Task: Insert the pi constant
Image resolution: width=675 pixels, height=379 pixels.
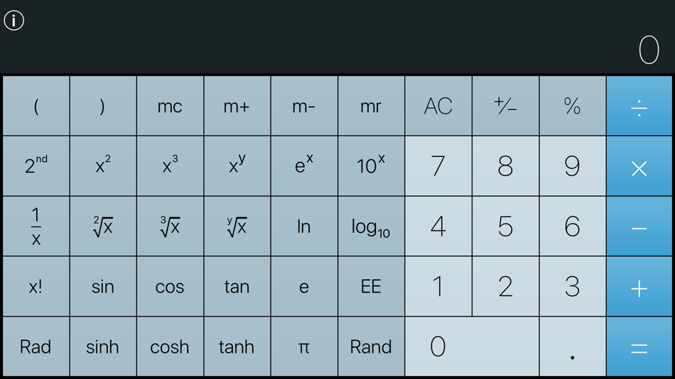Action: pyautogui.click(x=304, y=347)
